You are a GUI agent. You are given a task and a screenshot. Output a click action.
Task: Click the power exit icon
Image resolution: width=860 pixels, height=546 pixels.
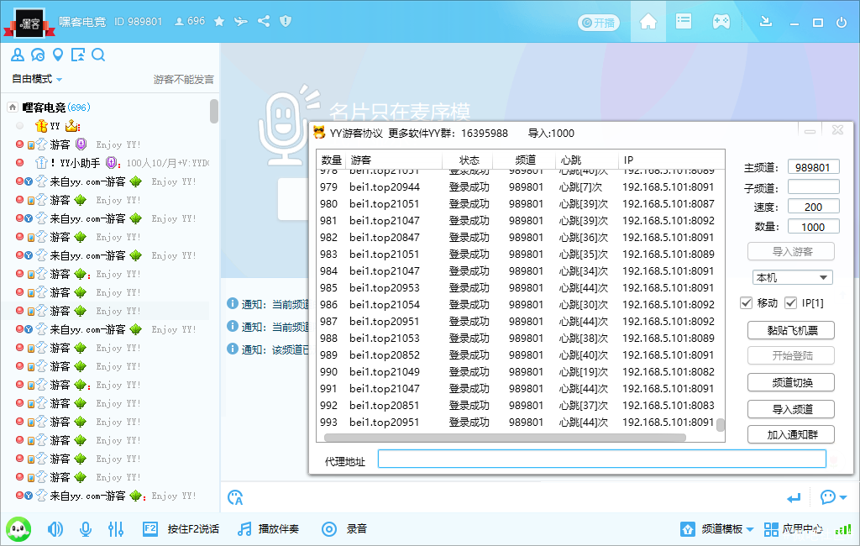[842, 23]
